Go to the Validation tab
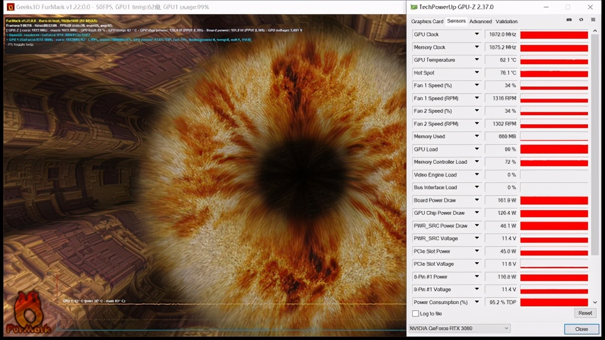The image size is (605, 340). (x=507, y=21)
